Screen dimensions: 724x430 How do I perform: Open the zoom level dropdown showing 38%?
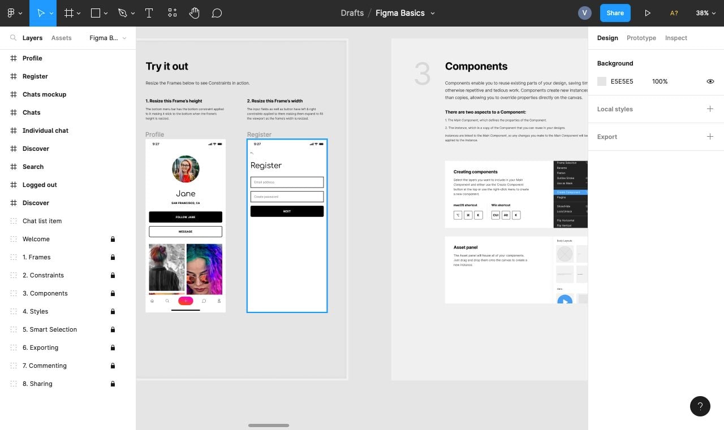705,12
